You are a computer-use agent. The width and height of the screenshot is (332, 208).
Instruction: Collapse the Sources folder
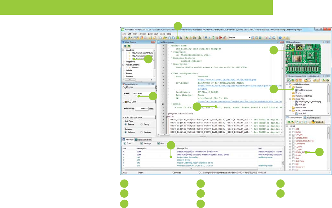click(290, 87)
